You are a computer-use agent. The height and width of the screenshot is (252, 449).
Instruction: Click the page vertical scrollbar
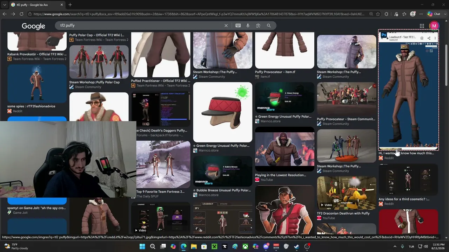446,65
